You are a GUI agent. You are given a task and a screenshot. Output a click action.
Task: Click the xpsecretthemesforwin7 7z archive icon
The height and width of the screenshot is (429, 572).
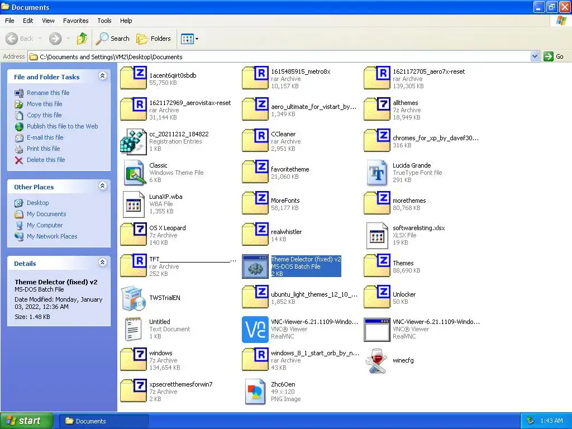(x=134, y=390)
